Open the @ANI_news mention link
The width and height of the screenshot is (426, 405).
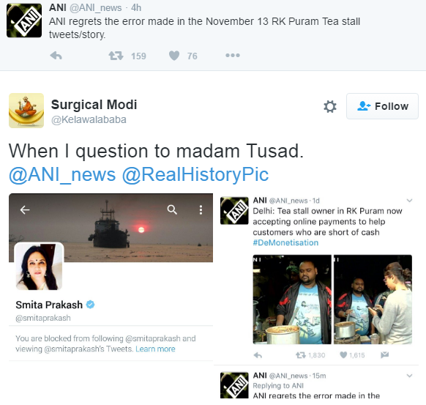pos(62,174)
